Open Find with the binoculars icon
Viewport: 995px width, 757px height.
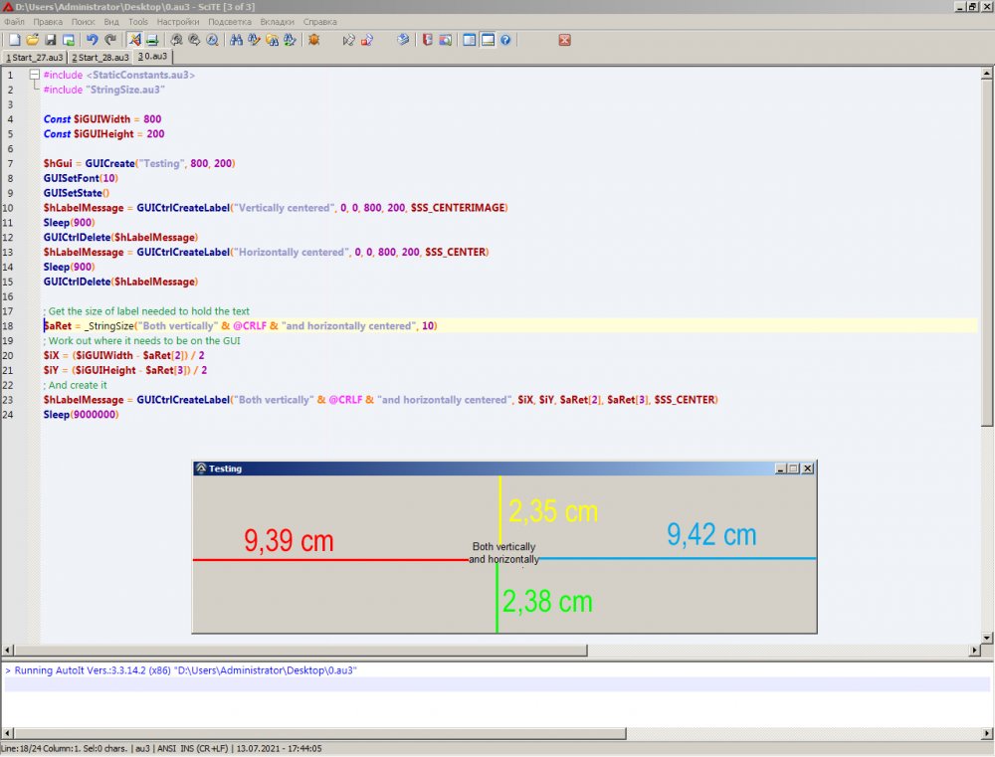coord(236,40)
